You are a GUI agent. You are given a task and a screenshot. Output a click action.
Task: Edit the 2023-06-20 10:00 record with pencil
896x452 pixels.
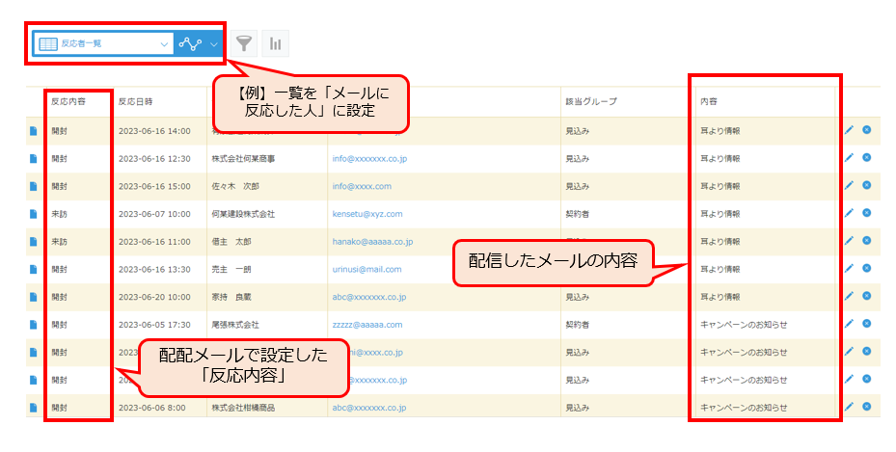coord(849,296)
